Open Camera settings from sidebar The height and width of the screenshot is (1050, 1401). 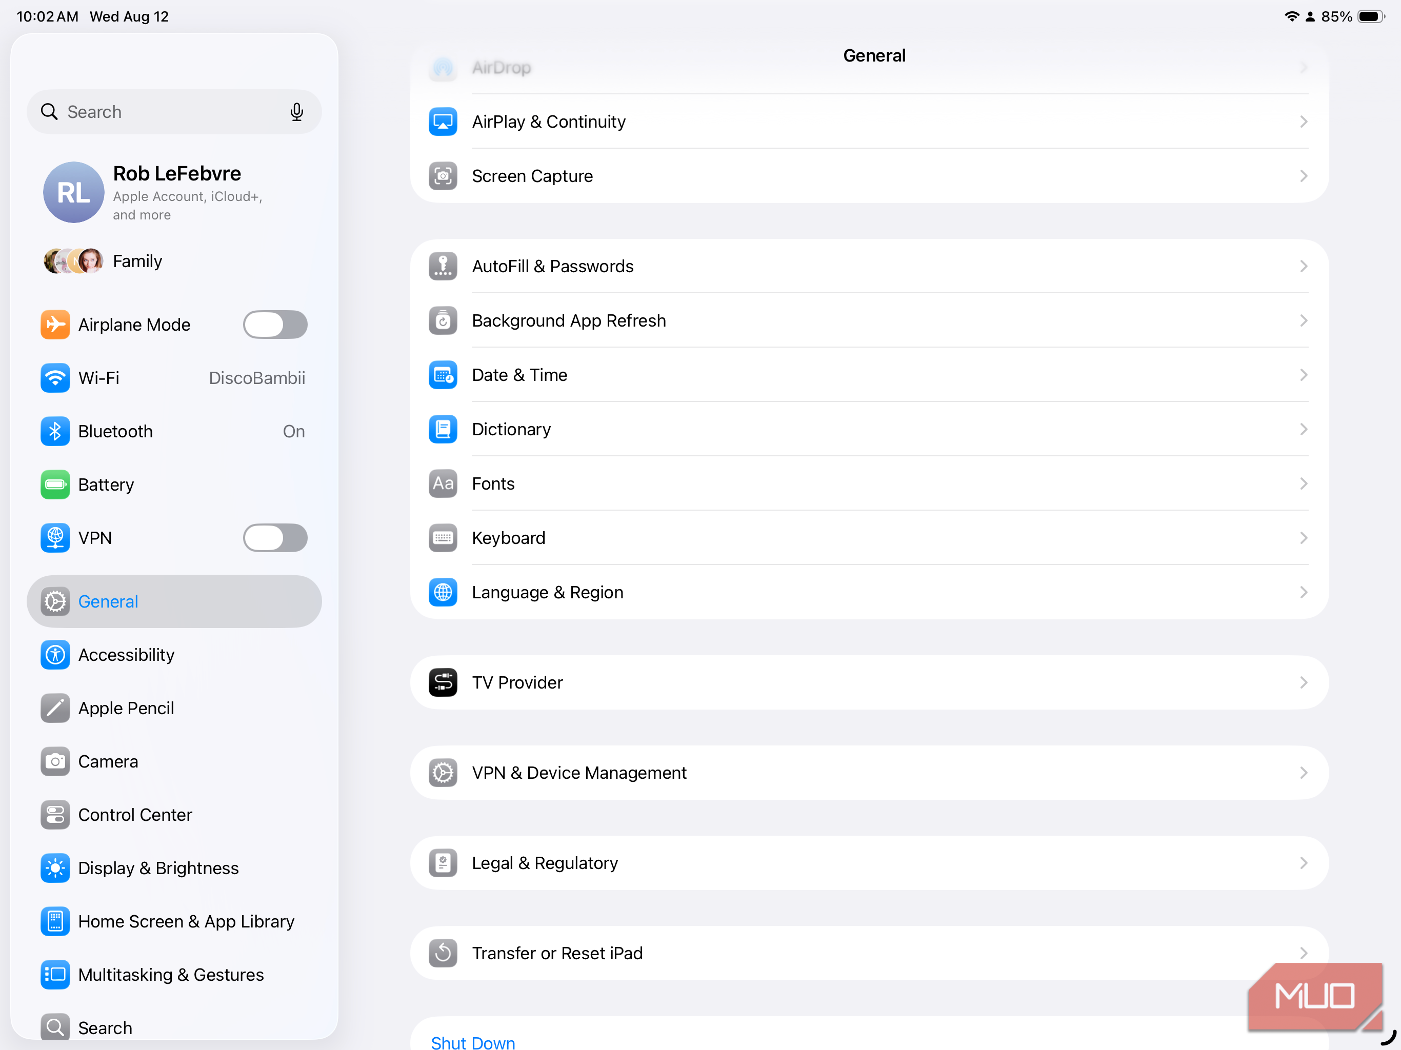pos(174,761)
